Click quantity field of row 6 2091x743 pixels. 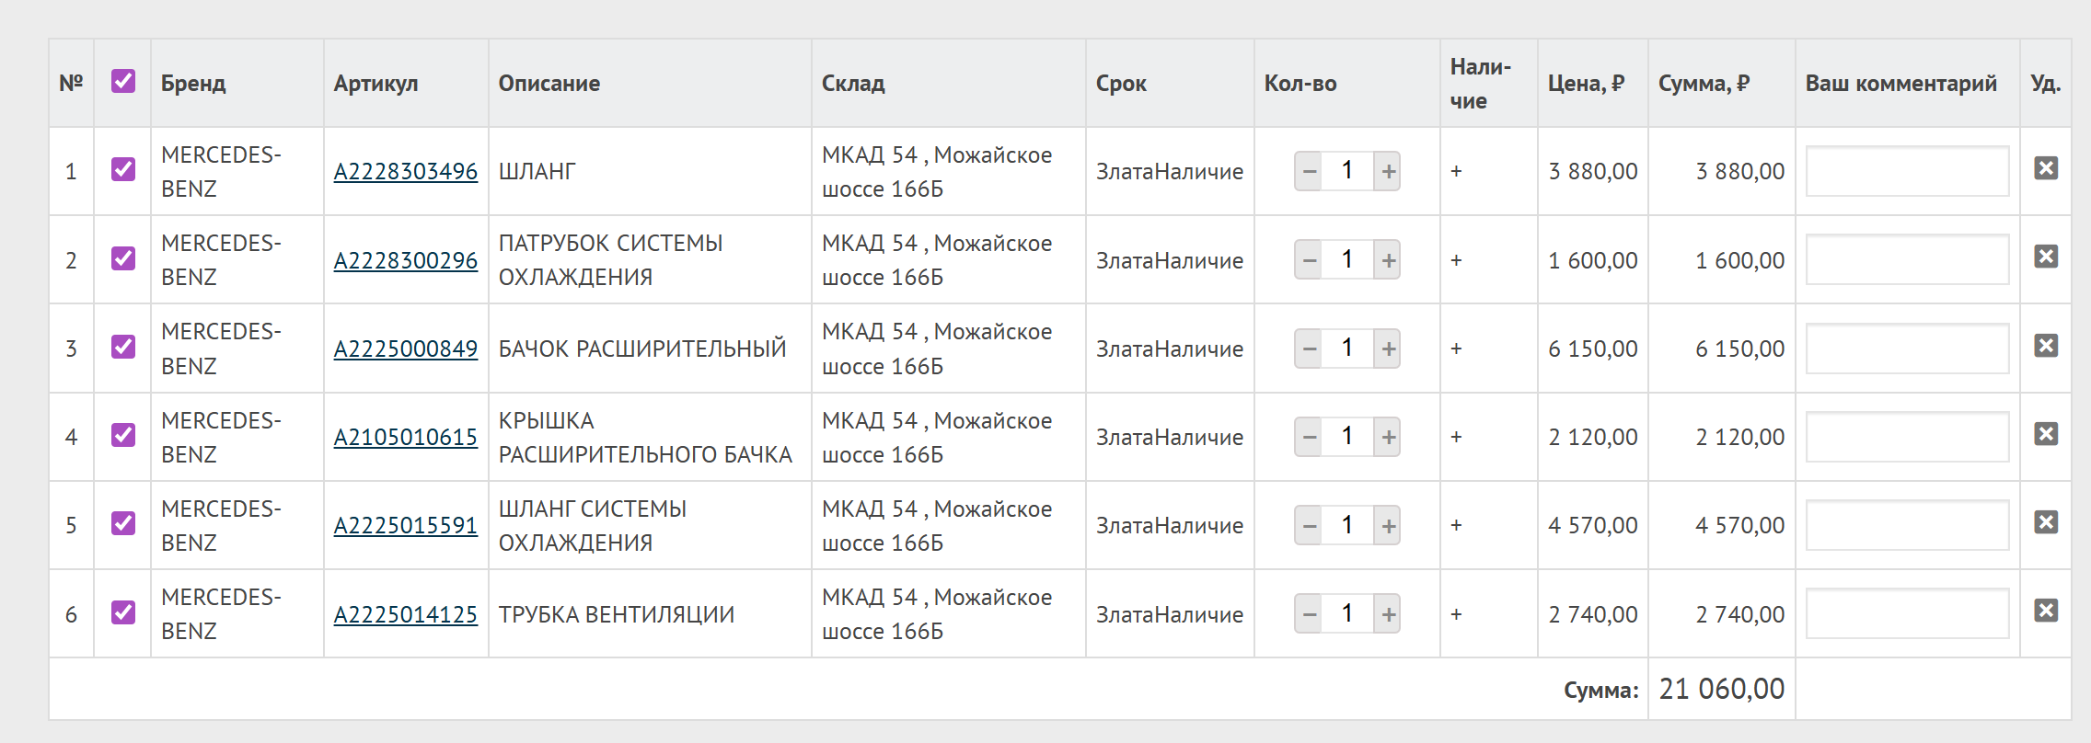[x=1347, y=614]
